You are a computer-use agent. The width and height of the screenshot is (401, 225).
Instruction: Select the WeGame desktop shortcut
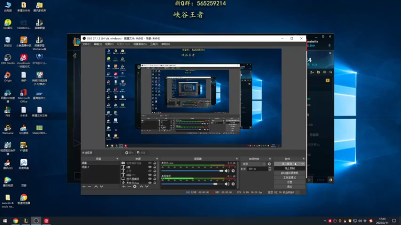tap(8, 129)
